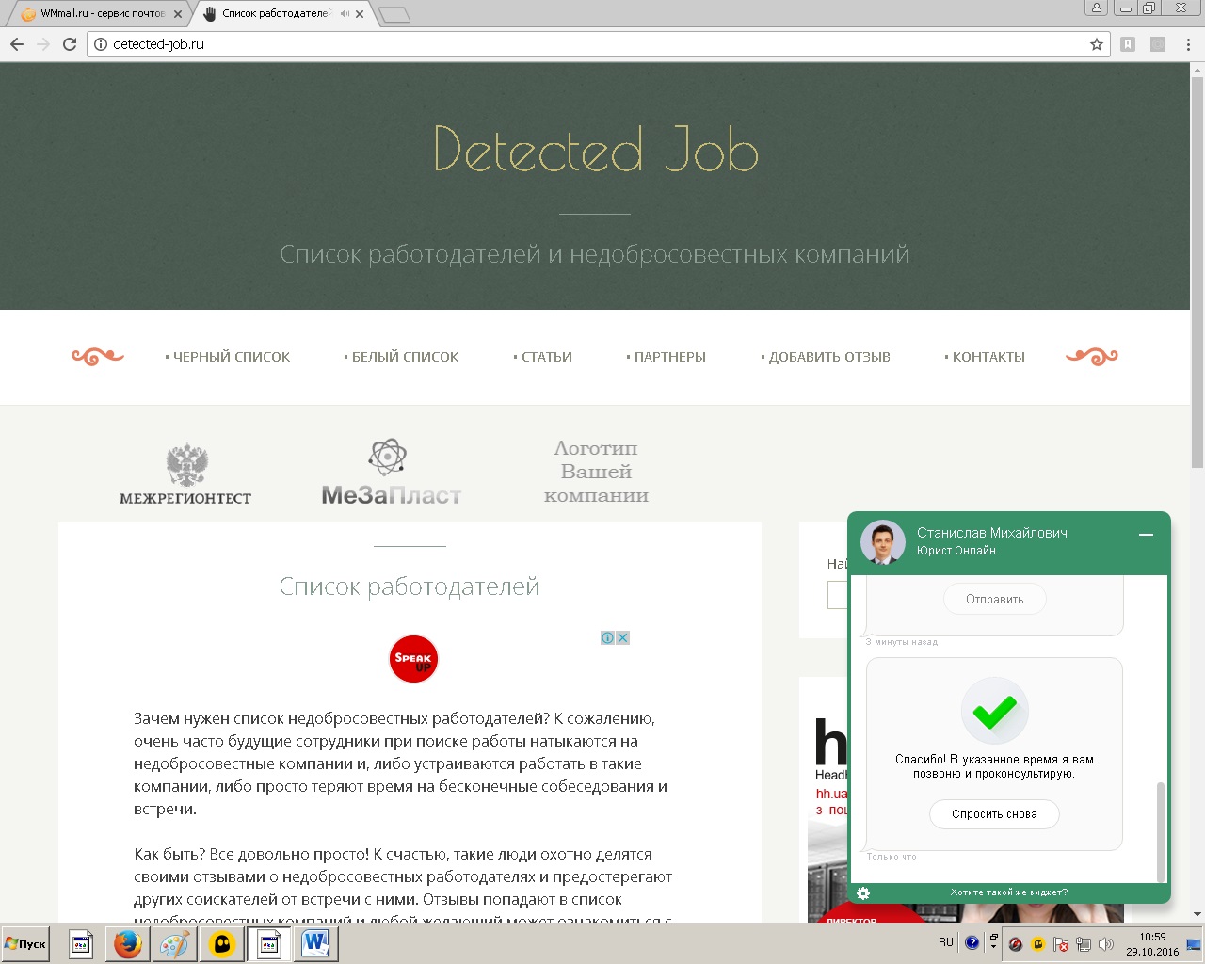Click the МеЗаПласт partner logo

391,472
